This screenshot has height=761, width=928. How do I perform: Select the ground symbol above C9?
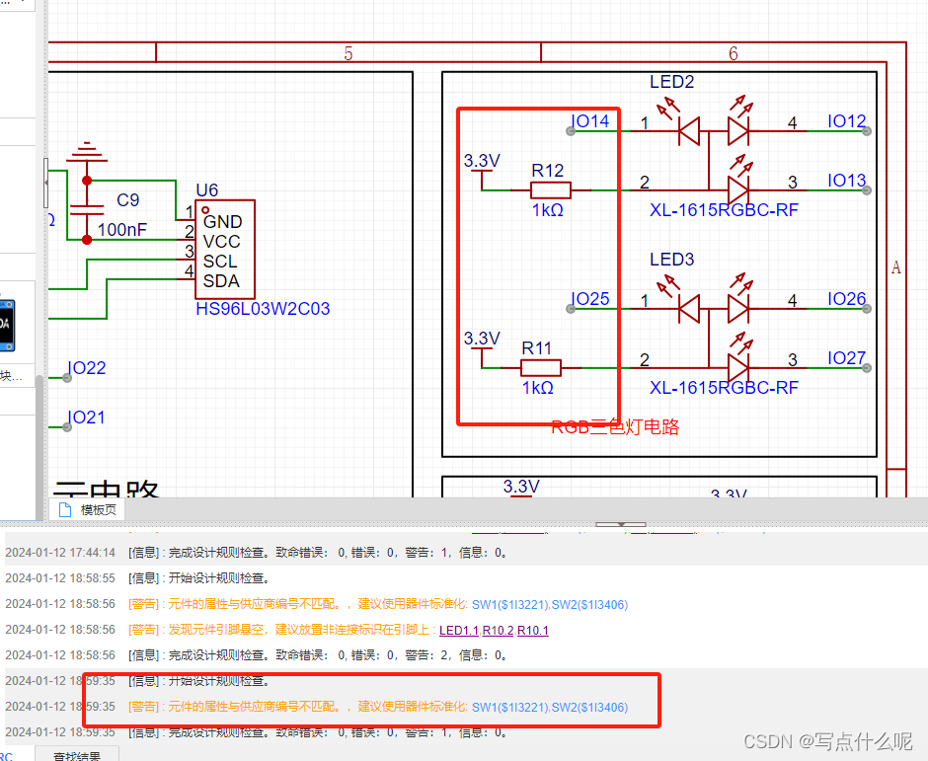tap(87, 152)
